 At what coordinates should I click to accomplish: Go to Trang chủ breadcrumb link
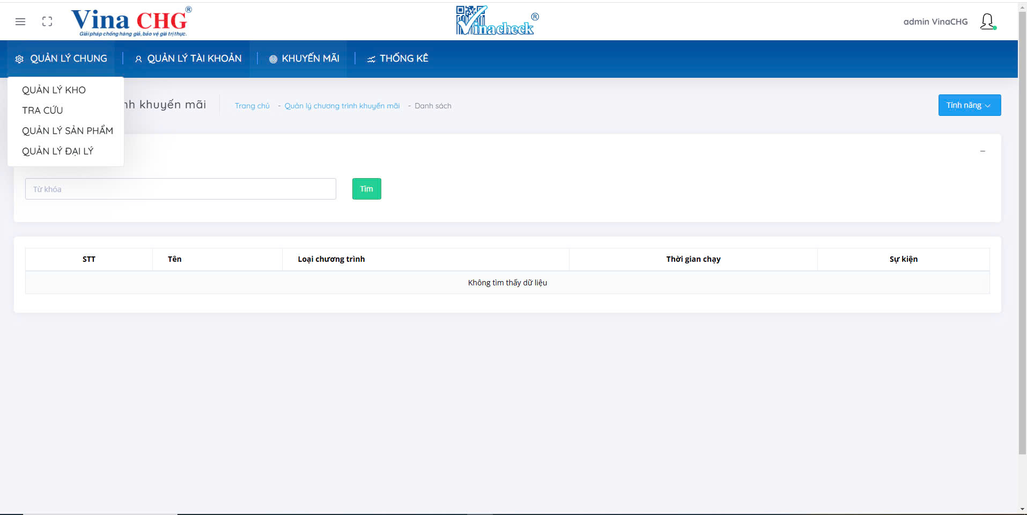pyautogui.click(x=252, y=106)
